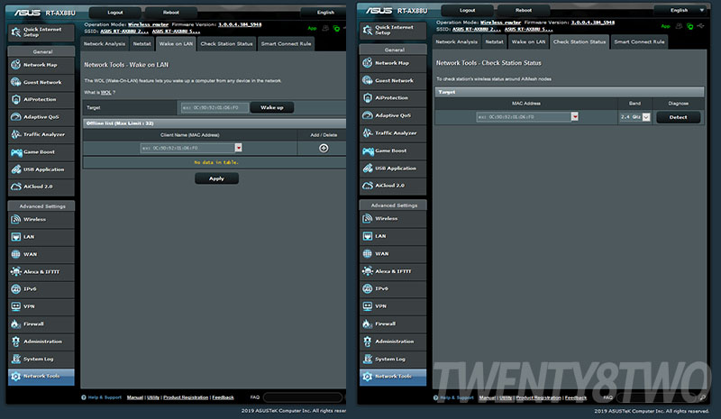Select Wake on LAN tab in left window

[x=176, y=43]
